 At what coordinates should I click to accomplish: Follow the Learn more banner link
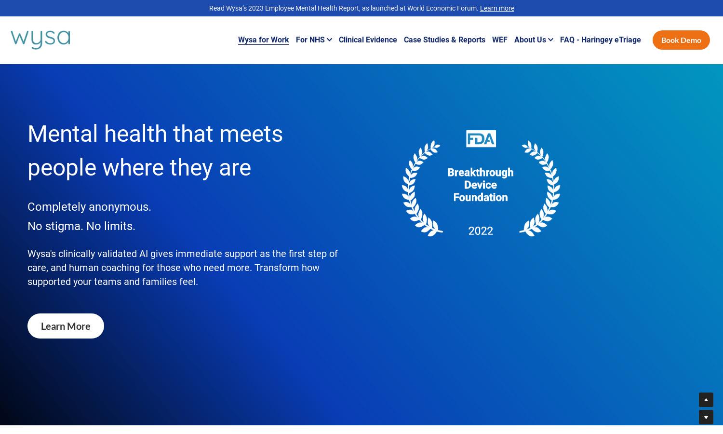tap(497, 8)
